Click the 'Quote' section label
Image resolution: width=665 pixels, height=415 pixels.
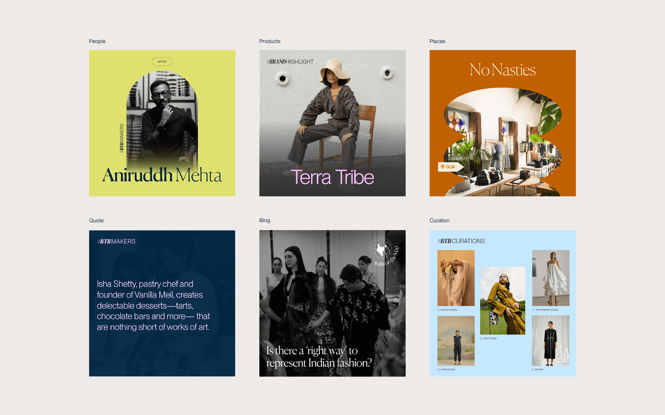(96, 221)
